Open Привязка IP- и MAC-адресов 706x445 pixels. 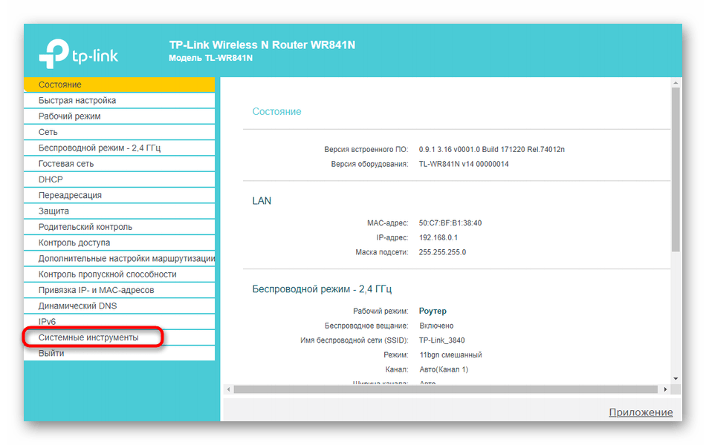click(x=97, y=290)
